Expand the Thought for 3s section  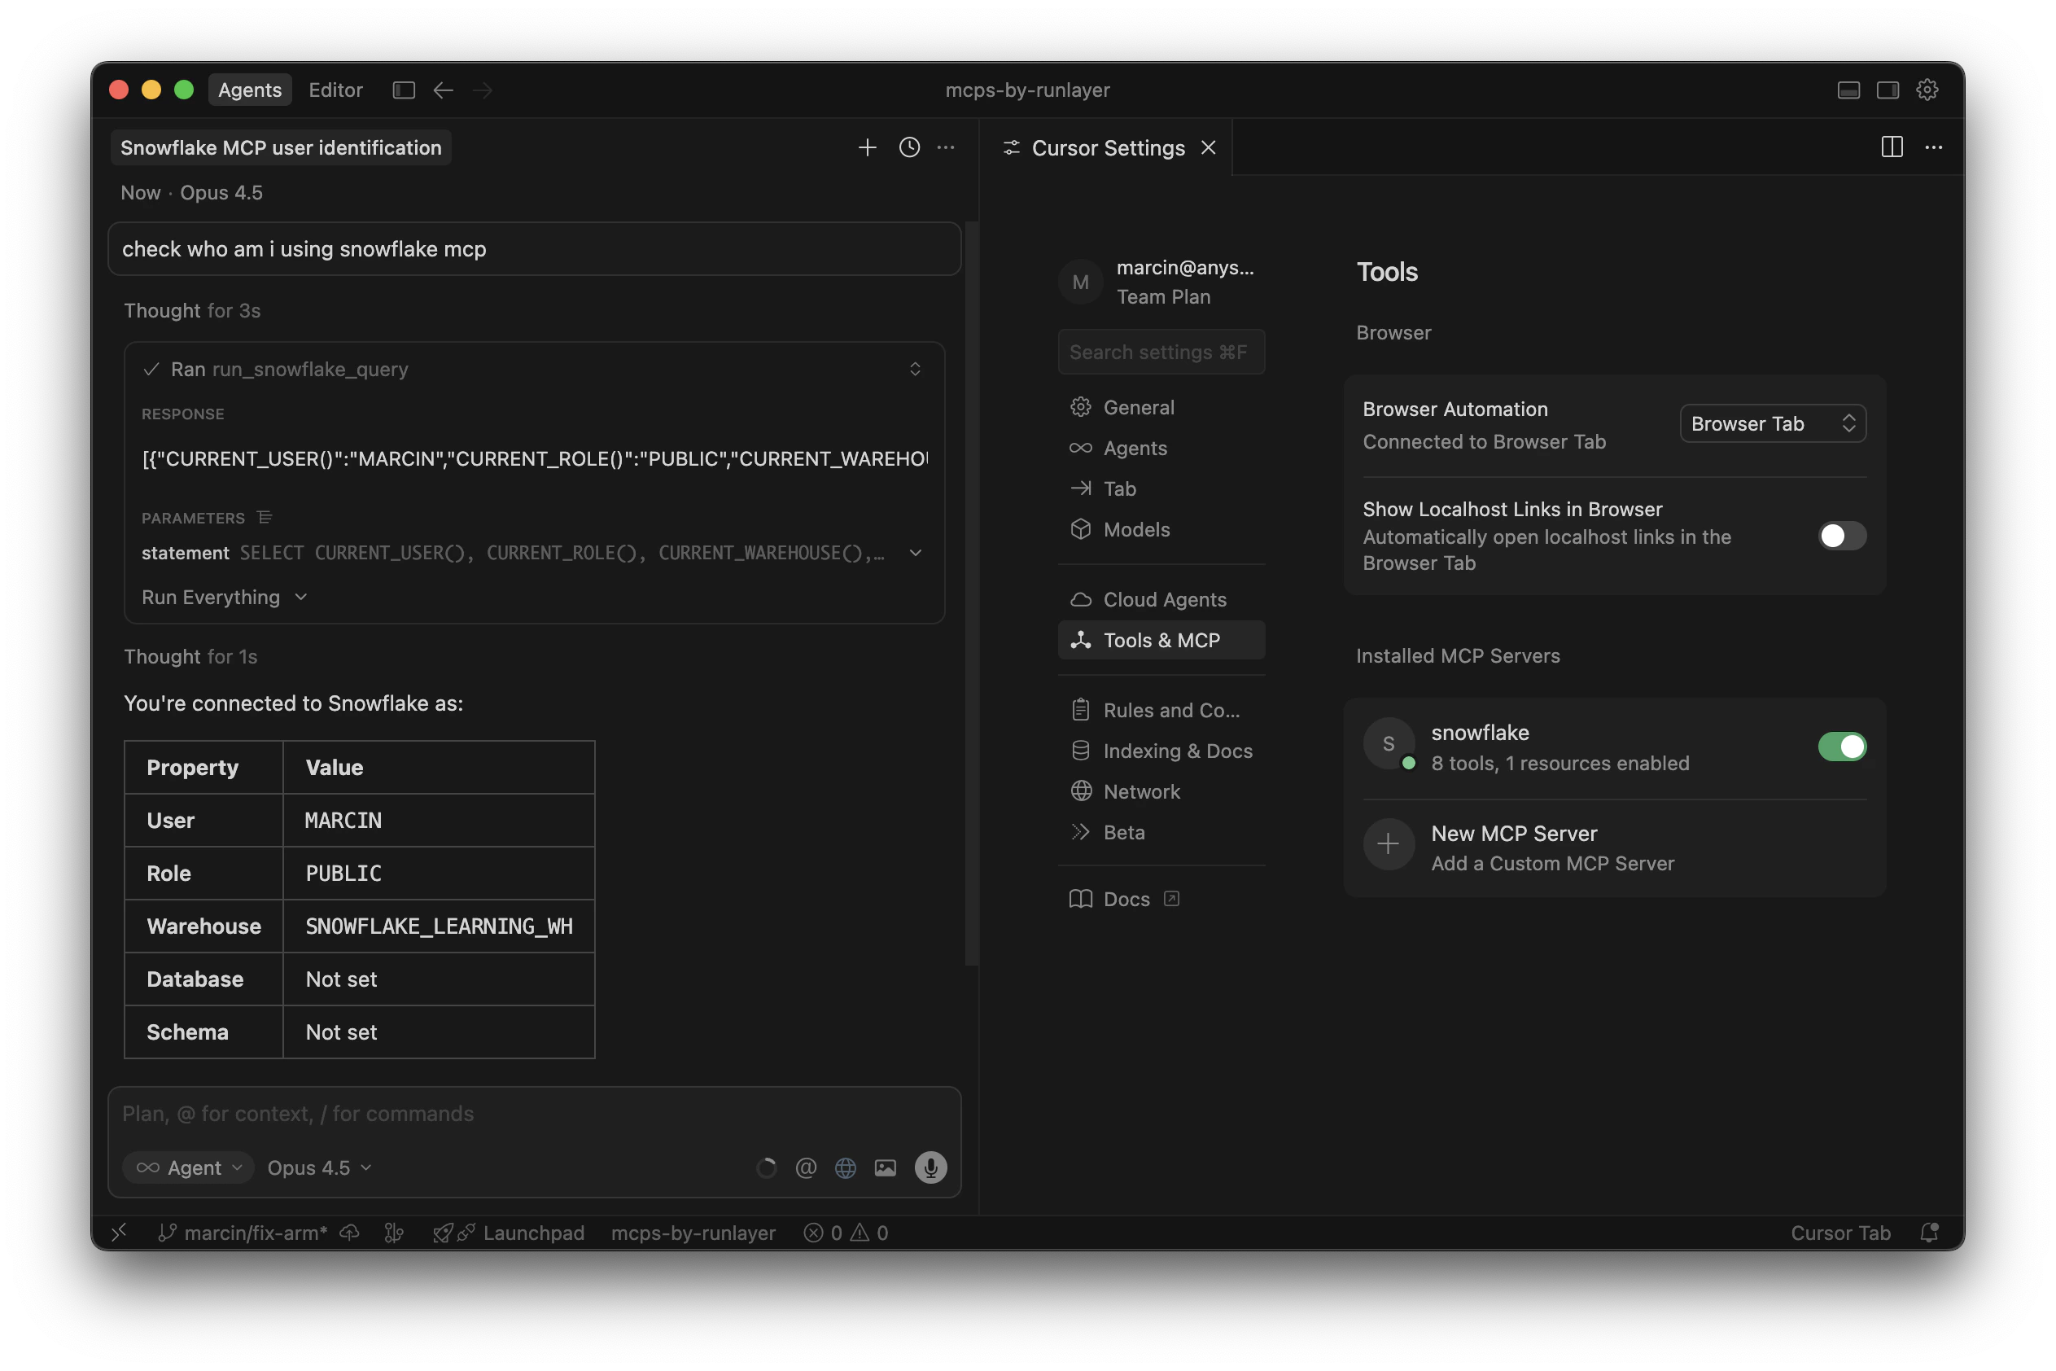(x=192, y=310)
